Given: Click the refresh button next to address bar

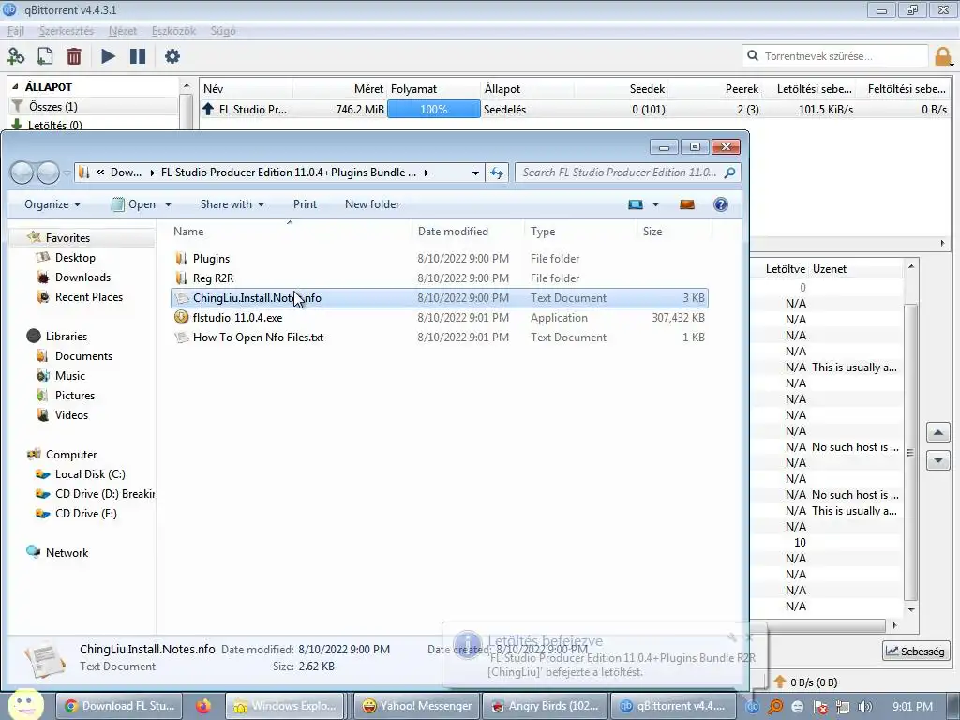Looking at the screenshot, I should 497,172.
